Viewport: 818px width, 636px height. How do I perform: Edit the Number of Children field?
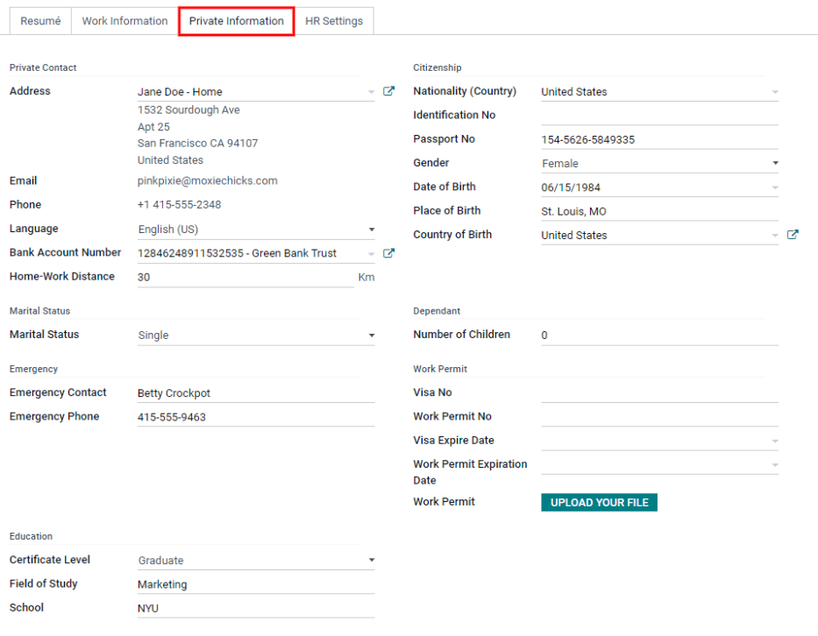(659, 336)
